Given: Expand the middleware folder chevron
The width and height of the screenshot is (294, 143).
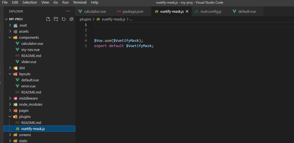Looking at the screenshot, I should click(x=10, y=98).
